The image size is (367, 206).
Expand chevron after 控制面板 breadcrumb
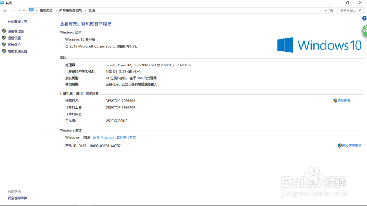(x=56, y=11)
